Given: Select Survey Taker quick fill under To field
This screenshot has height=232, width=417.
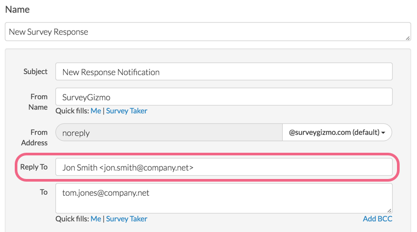Looking at the screenshot, I should [x=126, y=219].
